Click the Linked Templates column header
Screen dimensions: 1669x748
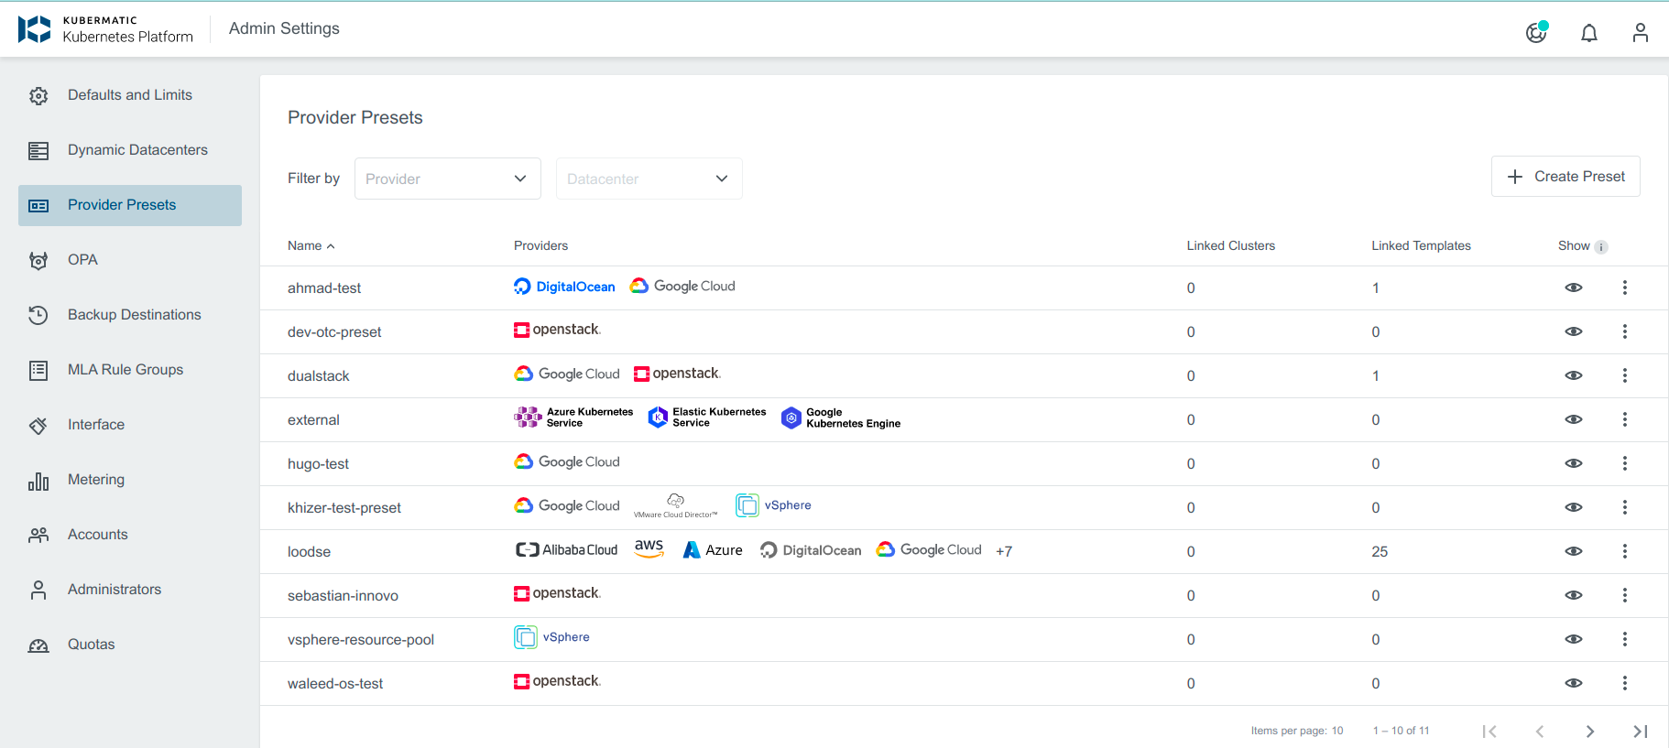1421,245
